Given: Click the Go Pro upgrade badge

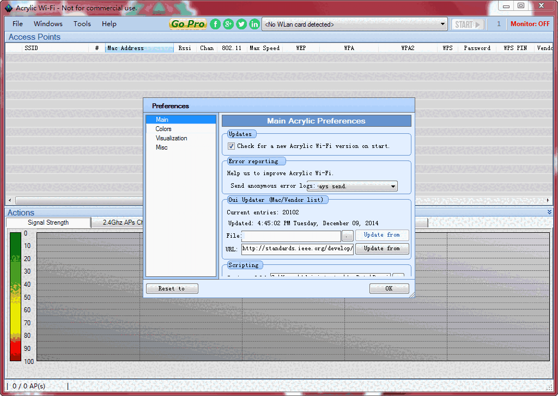Looking at the screenshot, I should (x=188, y=24).
